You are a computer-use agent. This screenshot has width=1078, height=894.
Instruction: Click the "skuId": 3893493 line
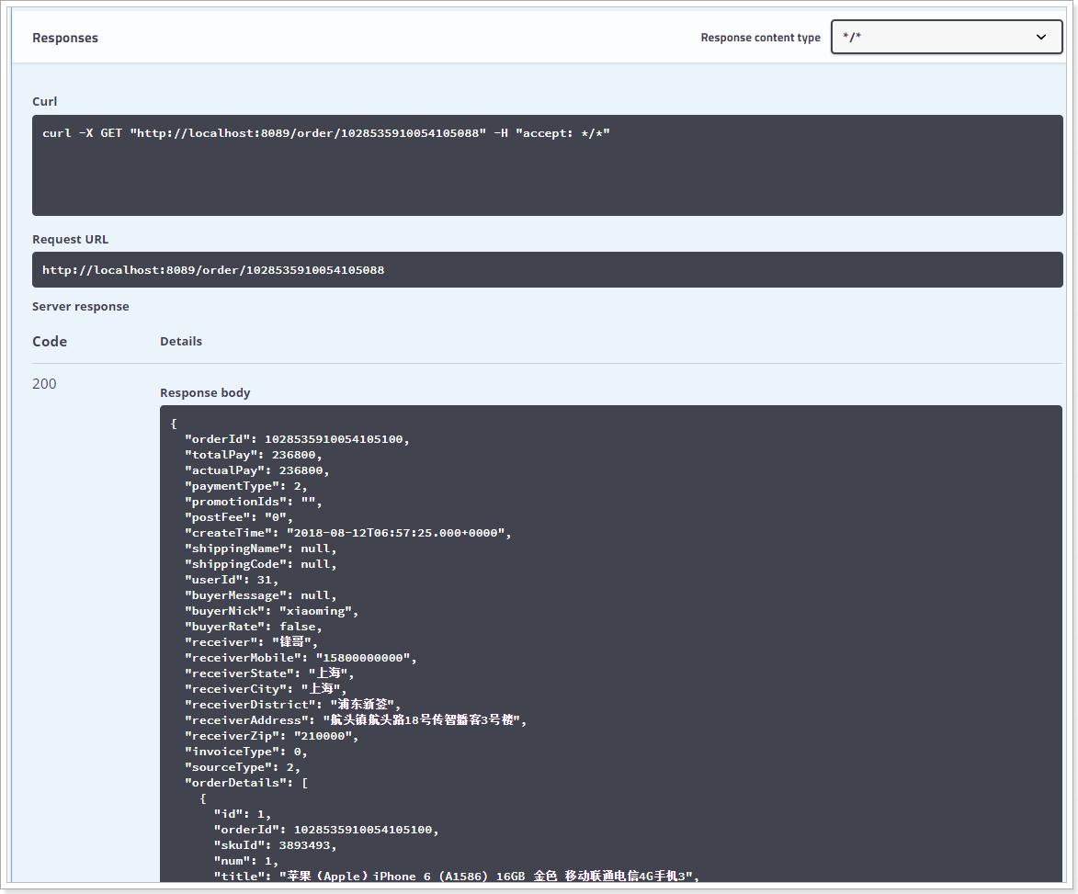(275, 846)
